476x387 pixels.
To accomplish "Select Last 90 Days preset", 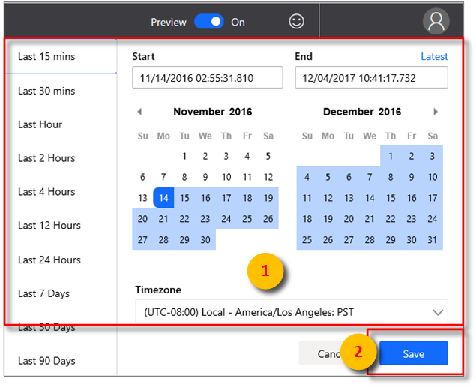I will click(46, 361).
